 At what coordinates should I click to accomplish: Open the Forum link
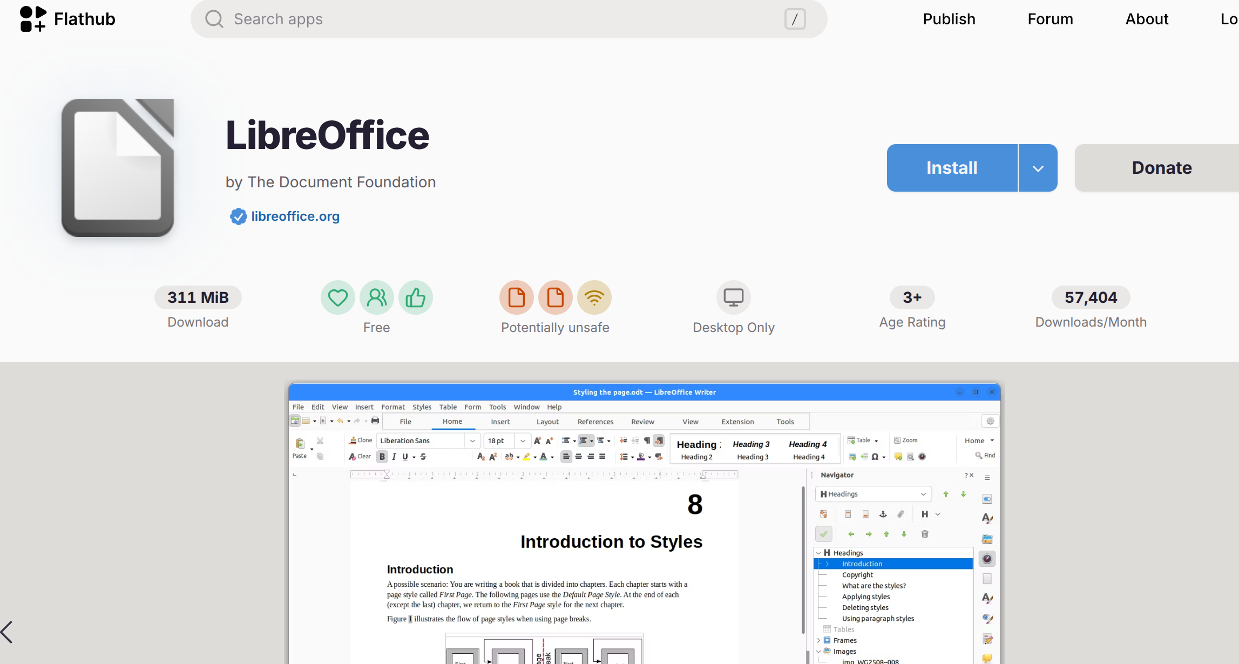tap(1051, 19)
